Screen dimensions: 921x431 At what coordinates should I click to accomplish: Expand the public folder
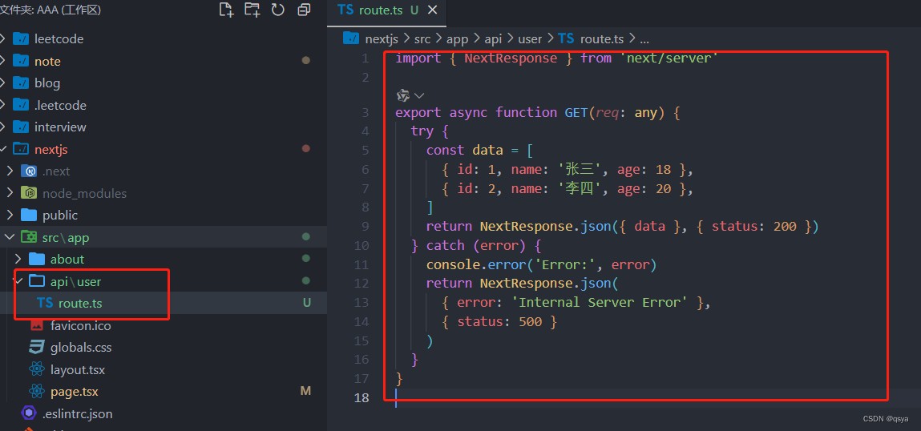10,215
